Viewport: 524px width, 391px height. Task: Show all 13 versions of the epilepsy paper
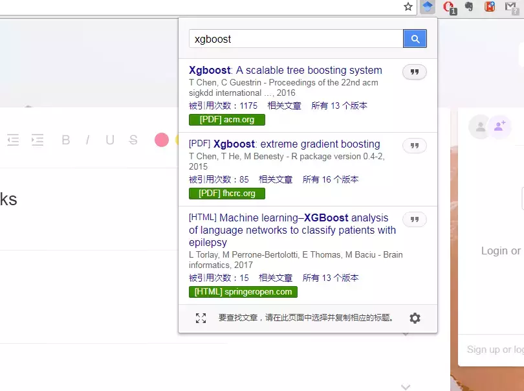331,278
